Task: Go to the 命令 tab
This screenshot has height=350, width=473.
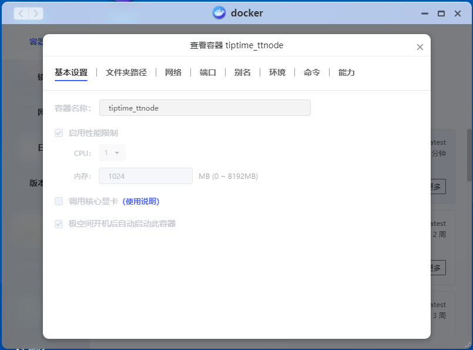Action: click(x=312, y=72)
